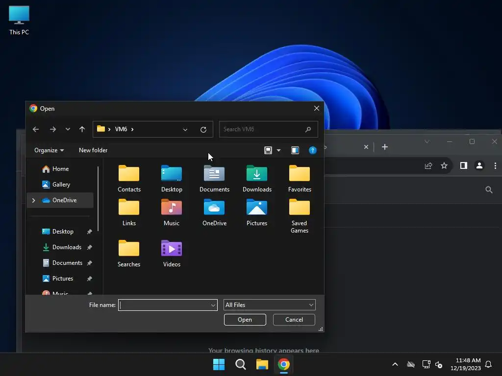The width and height of the screenshot is (502, 376).
Task: Open Chrome profile avatar
Action: click(479, 165)
